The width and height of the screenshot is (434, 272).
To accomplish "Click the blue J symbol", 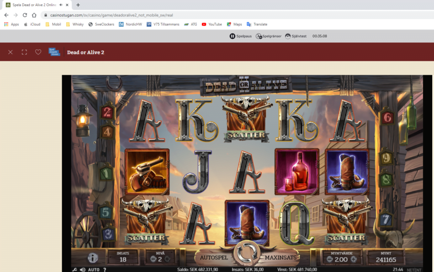I will coord(197,172).
